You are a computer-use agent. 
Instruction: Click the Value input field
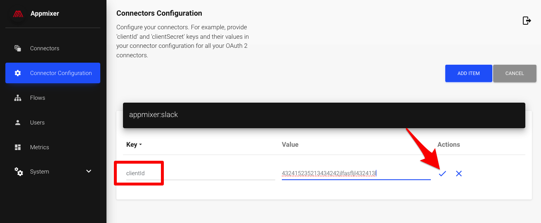[356, 174]
